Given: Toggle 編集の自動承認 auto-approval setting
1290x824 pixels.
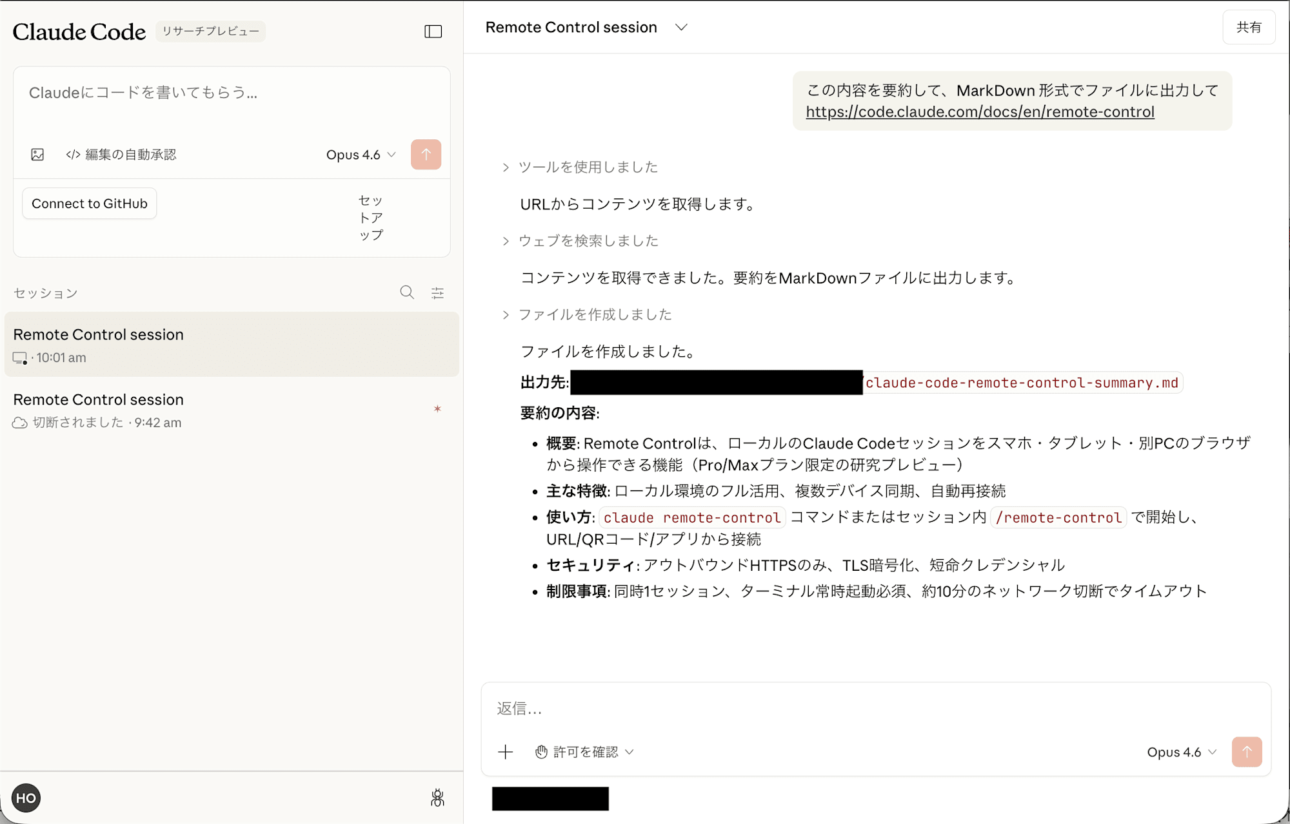Looking at the screenshot, I should coord(121,154).
